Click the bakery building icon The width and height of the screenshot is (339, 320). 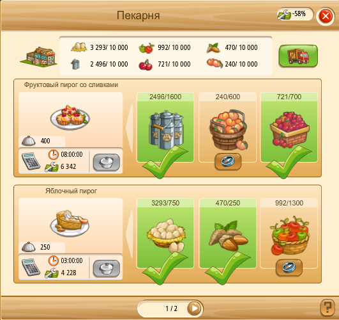(x=39, y=57)
